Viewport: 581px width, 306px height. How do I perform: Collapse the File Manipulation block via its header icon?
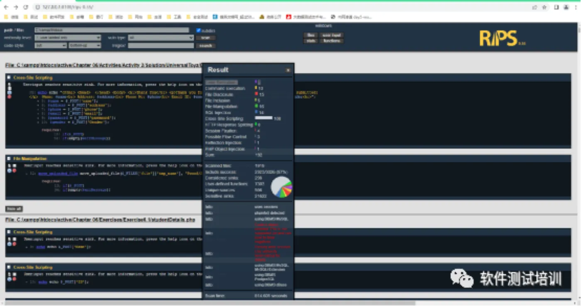pyautogui.click(x=9, y=159)
